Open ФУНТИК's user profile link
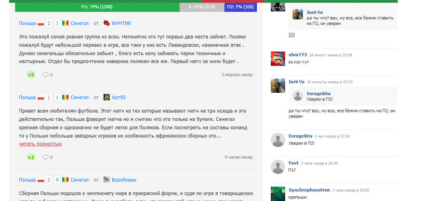Screen dimensions: 437x201 [121, 23]
